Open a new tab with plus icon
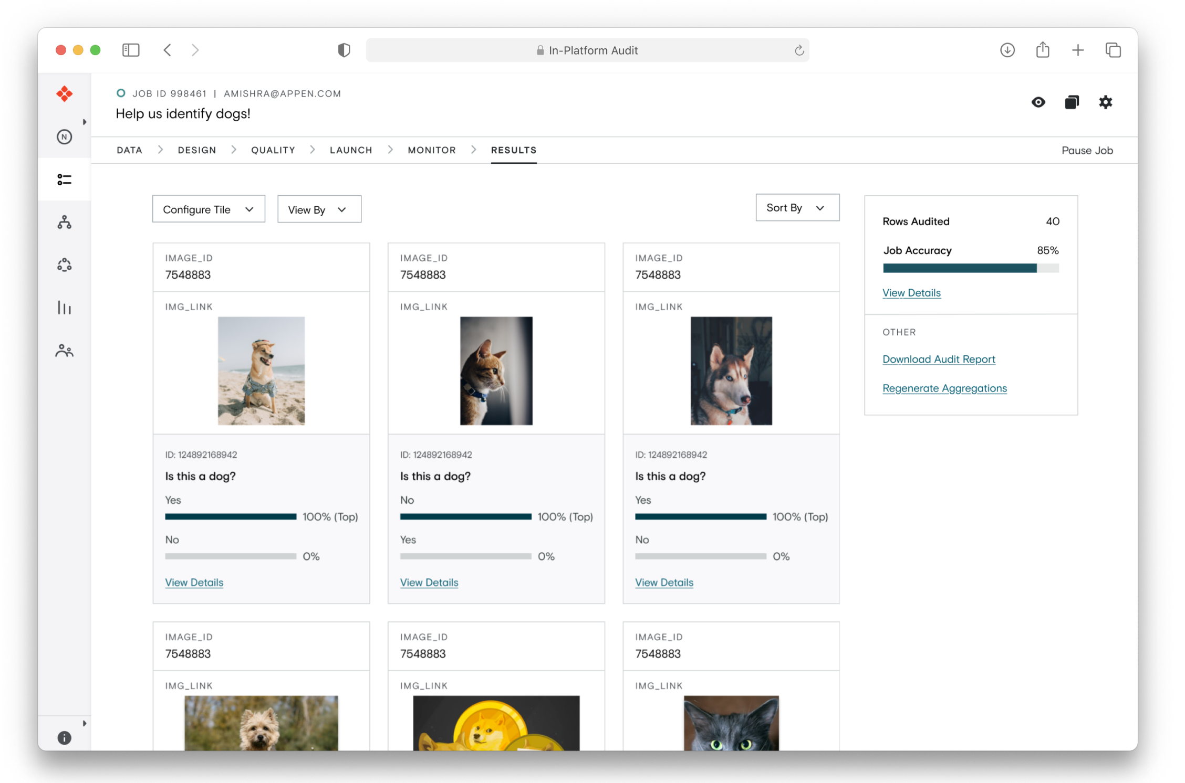 [1078, 50]
